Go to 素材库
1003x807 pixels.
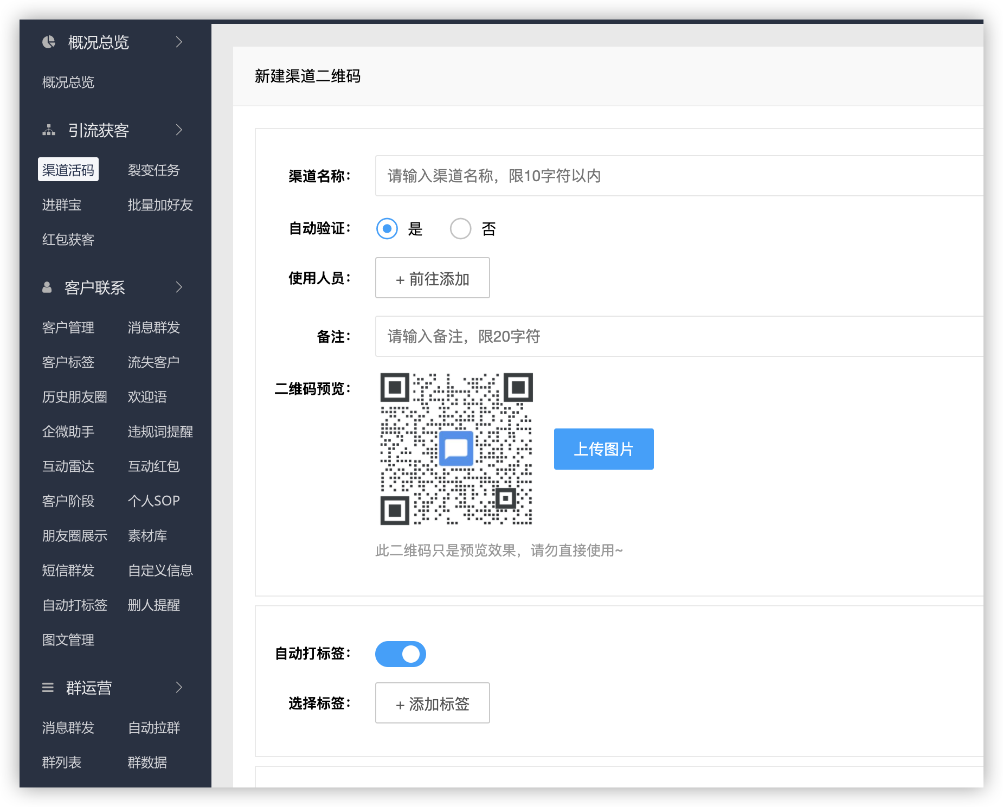[147, 536]
